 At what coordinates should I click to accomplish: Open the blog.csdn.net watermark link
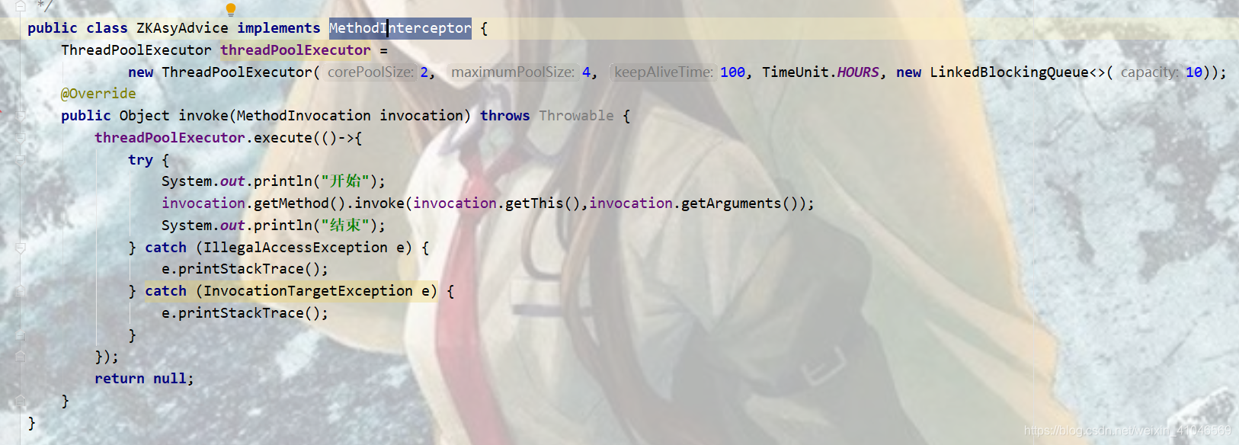point(1127,431)
